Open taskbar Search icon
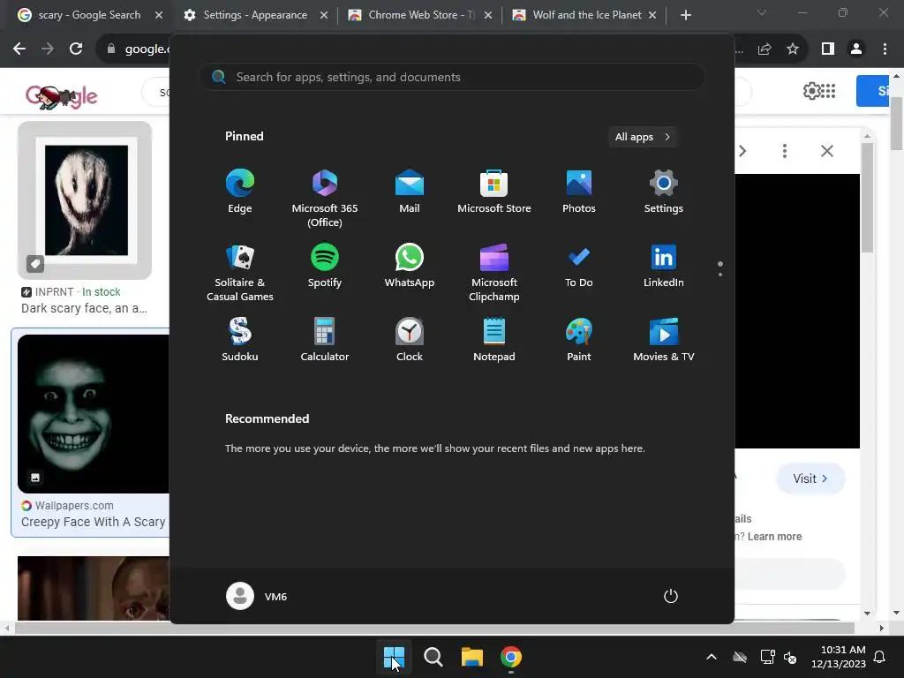904x678 pixels. point(433,657)
